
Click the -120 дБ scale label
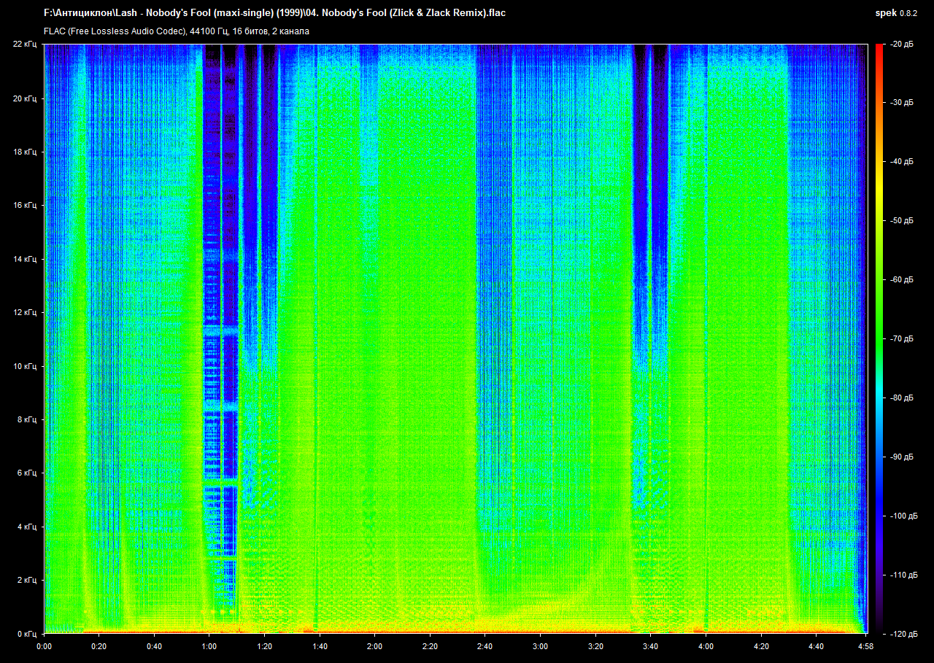click(x=903, y=634)
